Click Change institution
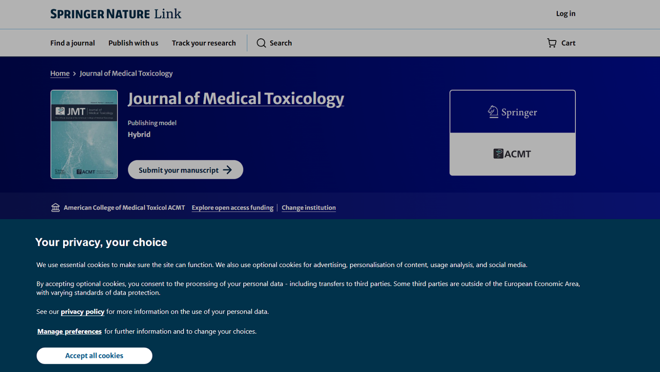This screenshot has height=372, width=660. [309, 207]
